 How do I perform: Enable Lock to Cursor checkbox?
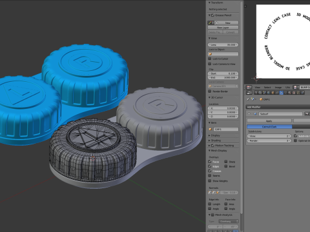210,59
